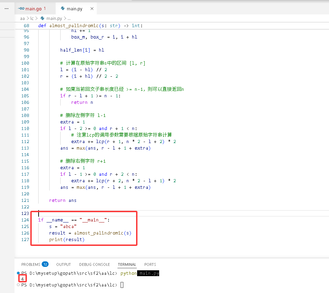
Task: Open the PROBLEMS panel tab
Action: tap(31, 264)
